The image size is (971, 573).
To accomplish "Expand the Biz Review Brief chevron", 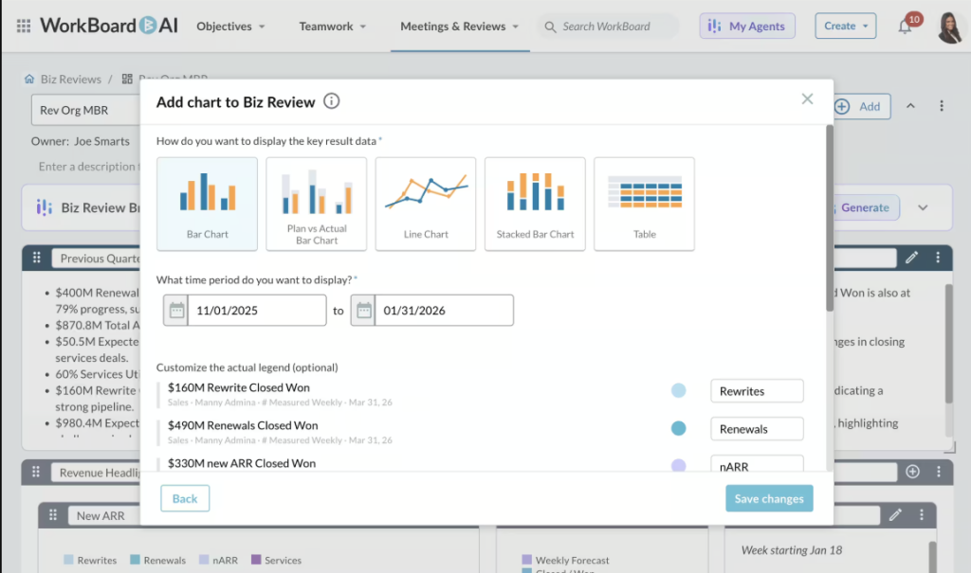I will (923, 207).
